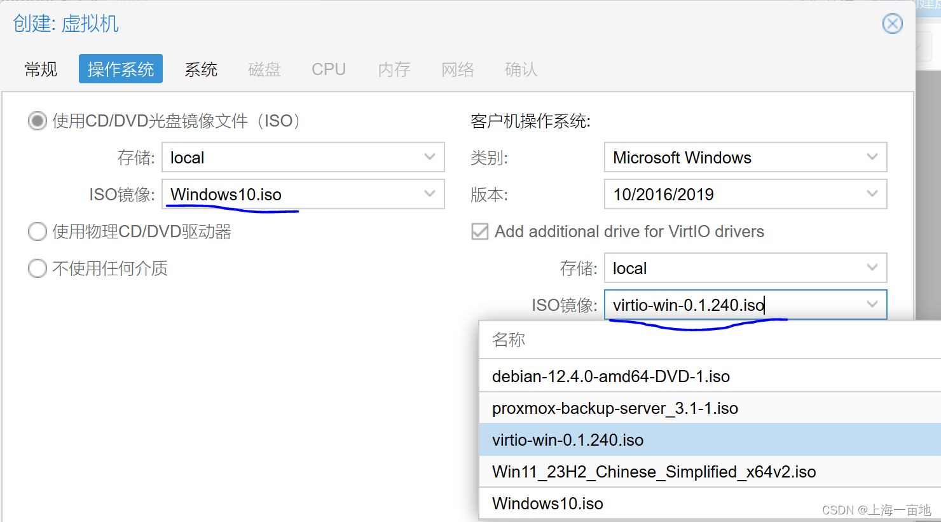Toggle Add additional drive for VirtIO drivers
Image resolution: width=941 pixels, height=522 pixels.
[x=480, y=231]
